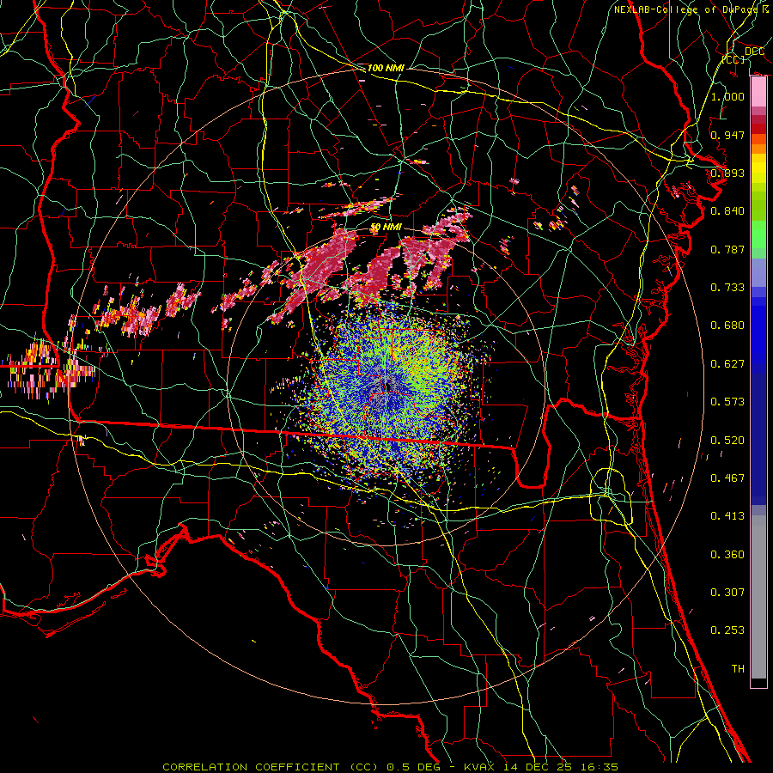Select the 0.680 legend value
This screenshot has height=773, width=773.
click(x=727, y=326)
